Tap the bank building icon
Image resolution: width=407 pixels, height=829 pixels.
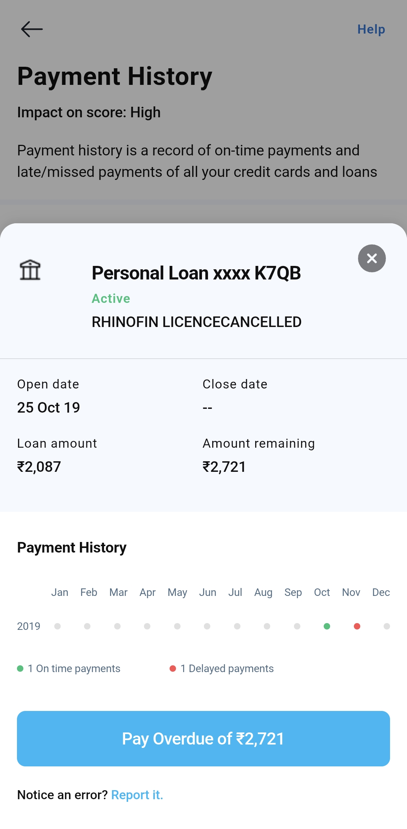(30, 270)
